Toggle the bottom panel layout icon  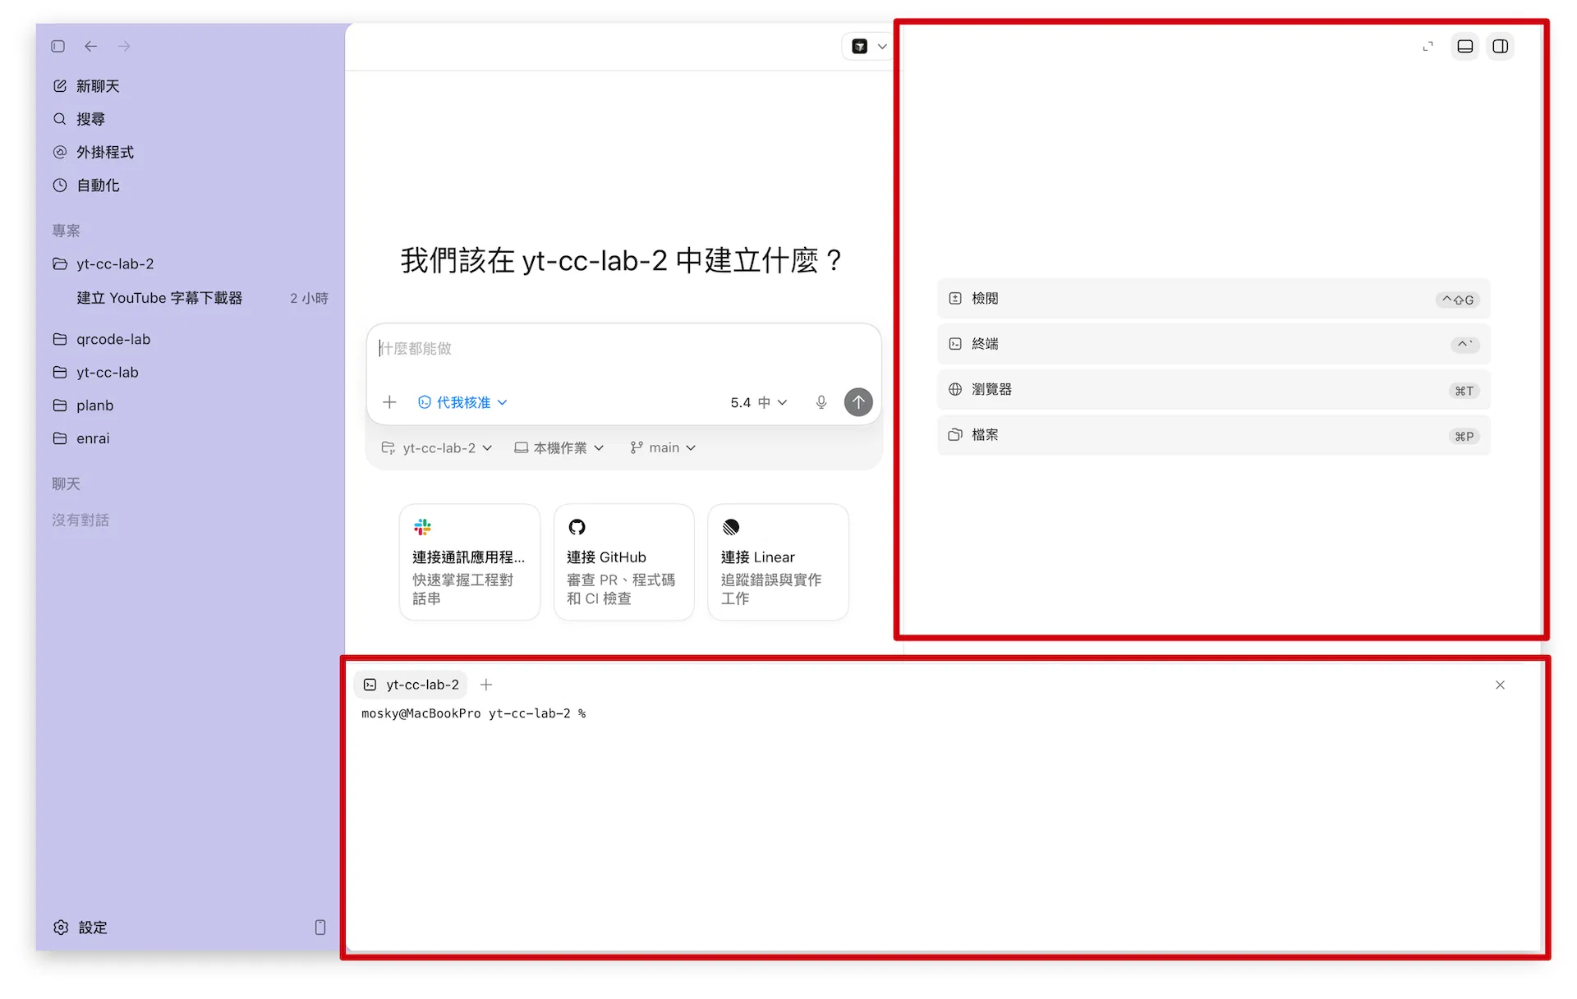coord(1465,46)
